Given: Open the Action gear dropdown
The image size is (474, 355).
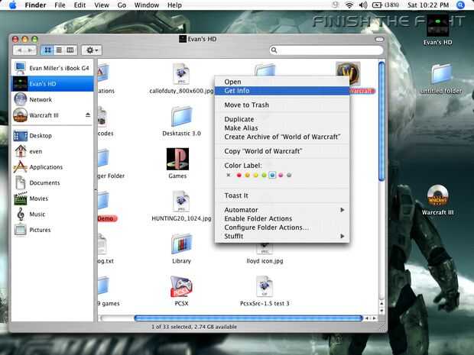Looking at the screenshot, I should pos(92,50).
